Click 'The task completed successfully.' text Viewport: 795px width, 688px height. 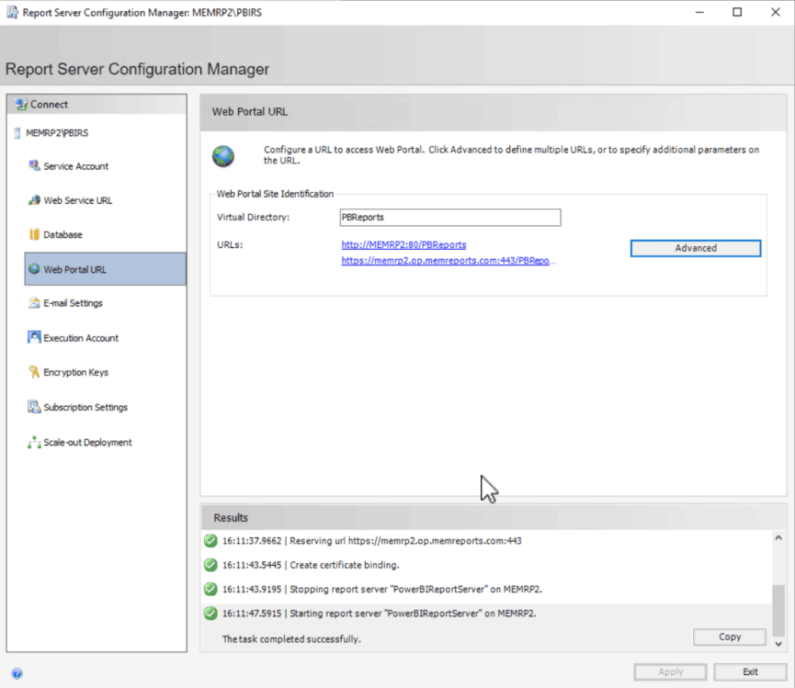(291, 639)
